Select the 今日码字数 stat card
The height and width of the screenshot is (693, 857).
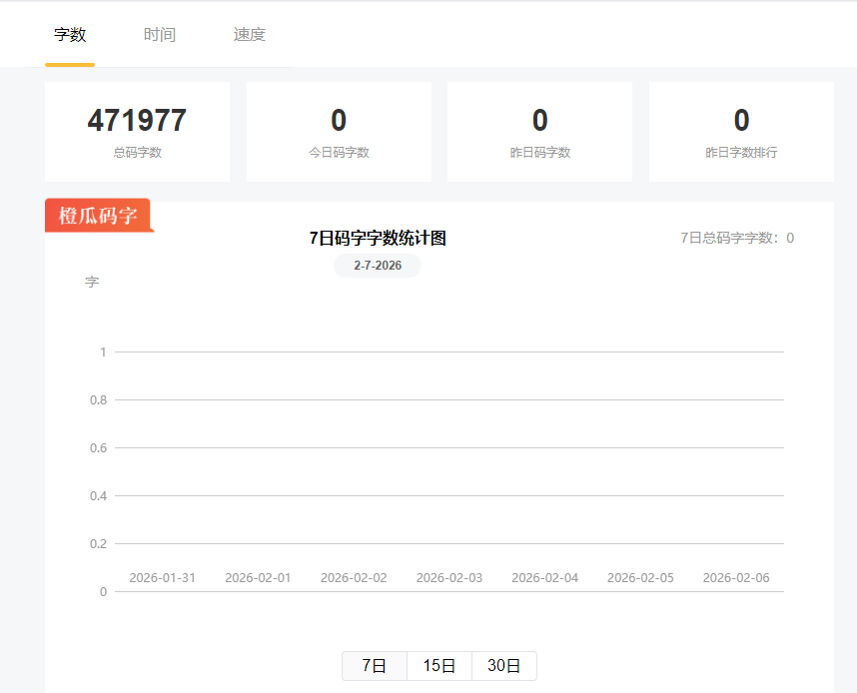point(339,132)
